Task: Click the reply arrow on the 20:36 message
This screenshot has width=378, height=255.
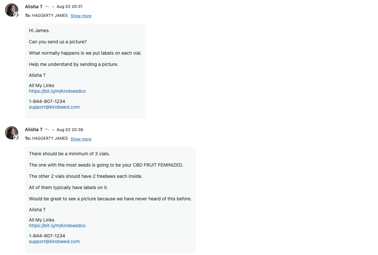Action: point(47,130)
